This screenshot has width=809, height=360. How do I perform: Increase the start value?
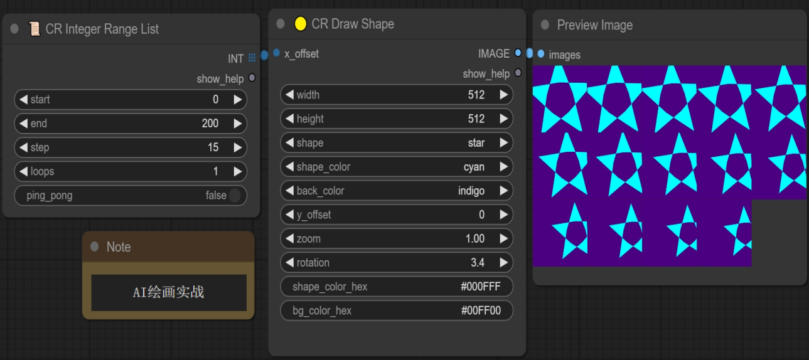coord(237,100)
